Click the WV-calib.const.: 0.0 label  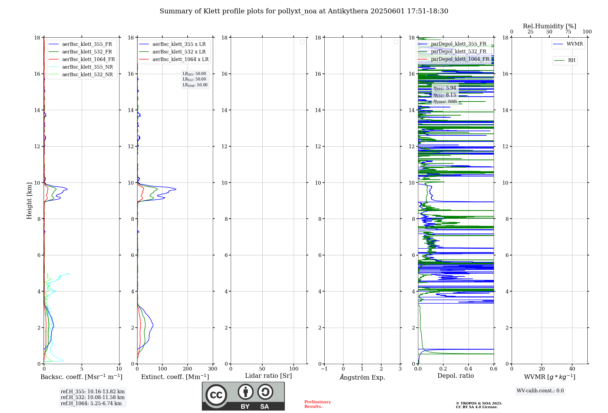click(540, 391)
